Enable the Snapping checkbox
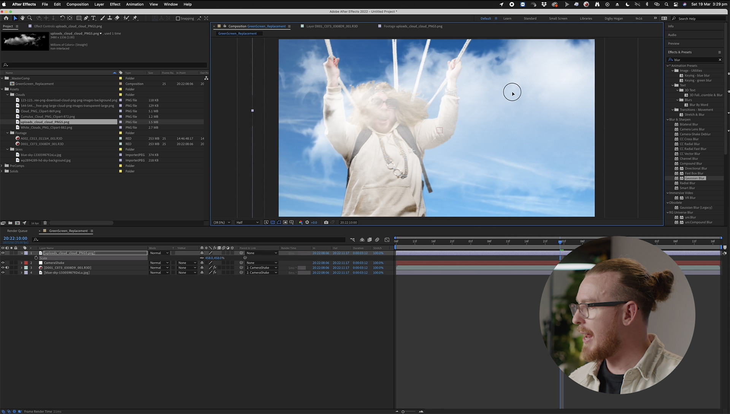 [x=178, y=18]
